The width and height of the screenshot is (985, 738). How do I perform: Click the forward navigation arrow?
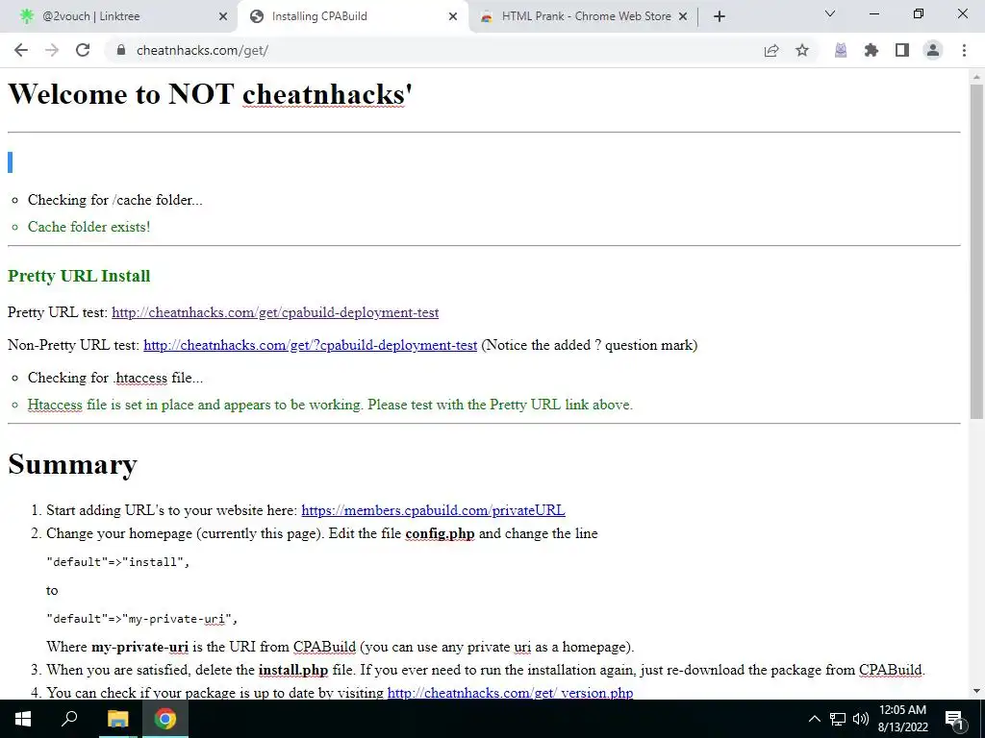pyautogui.click(x=52, y=50)
